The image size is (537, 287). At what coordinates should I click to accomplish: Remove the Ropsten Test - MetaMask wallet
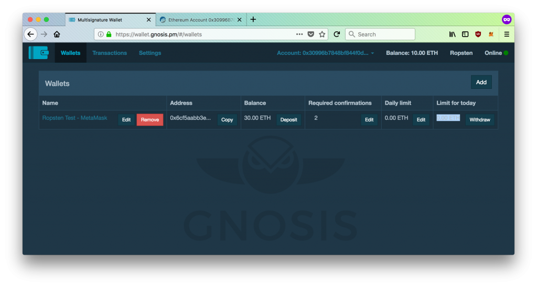point(149,120)
